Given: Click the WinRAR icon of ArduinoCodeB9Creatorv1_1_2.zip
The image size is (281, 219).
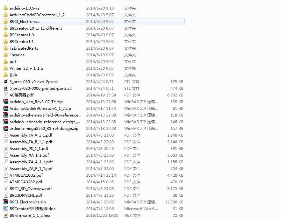Looking at the screenshot, I should point(6,108).
